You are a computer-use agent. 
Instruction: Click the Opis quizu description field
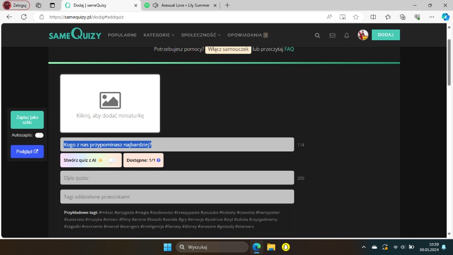click(177, 178)
